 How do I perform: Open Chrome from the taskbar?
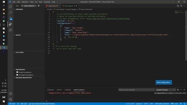pos(4,13)
